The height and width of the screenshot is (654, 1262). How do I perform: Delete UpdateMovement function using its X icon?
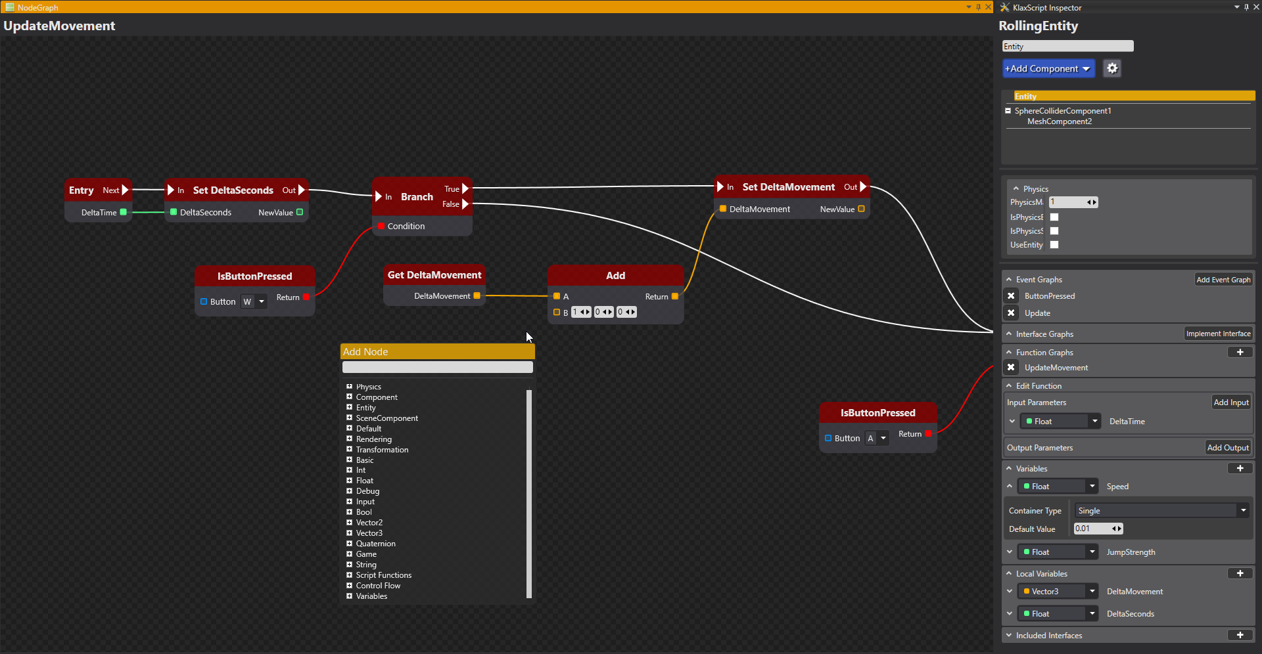click(1011, 368)
